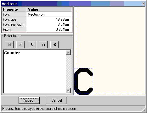Click the Value column header
The image size is (147, 113).
tap(49, 9)
